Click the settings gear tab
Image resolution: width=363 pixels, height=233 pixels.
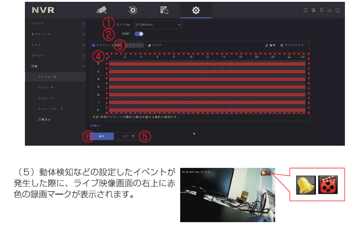(x=196, y=10)
